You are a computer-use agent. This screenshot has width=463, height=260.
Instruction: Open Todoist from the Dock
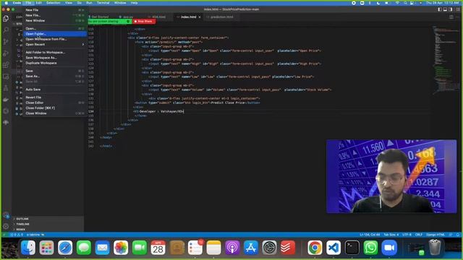click(x=288, y=248)
